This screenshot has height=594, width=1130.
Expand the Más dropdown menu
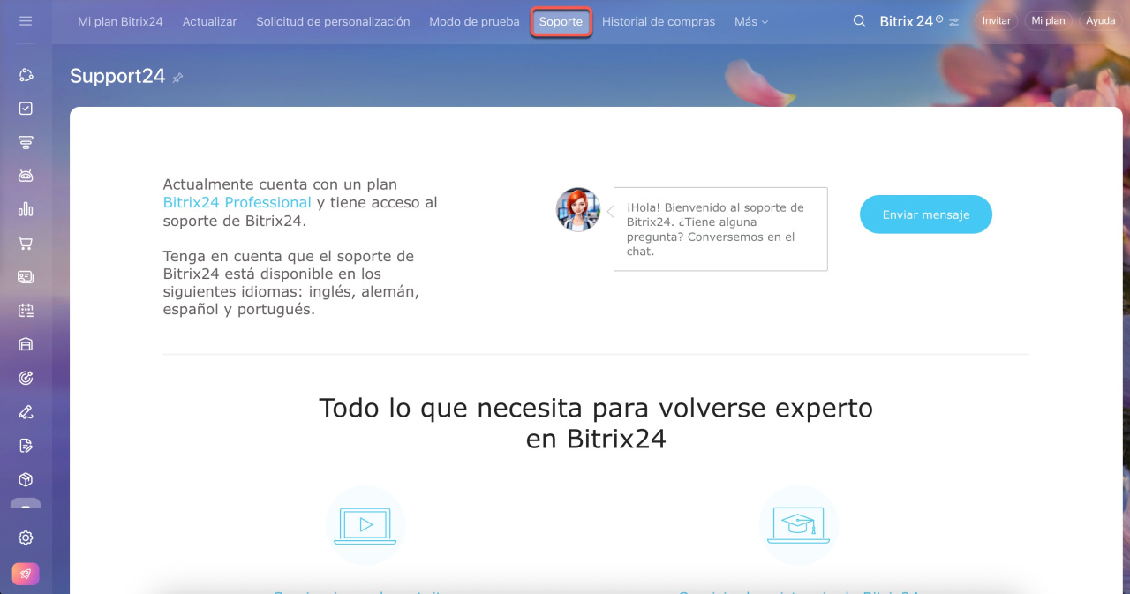click(x=751, y=21)
